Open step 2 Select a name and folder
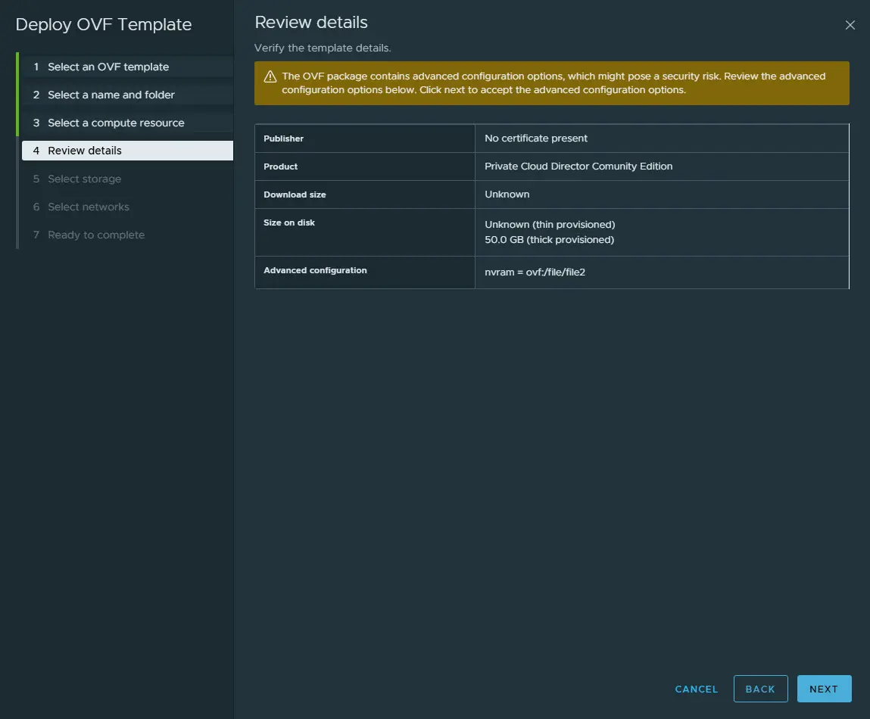The height and width of the screenshot is (719, 870). tap(111, 95)
